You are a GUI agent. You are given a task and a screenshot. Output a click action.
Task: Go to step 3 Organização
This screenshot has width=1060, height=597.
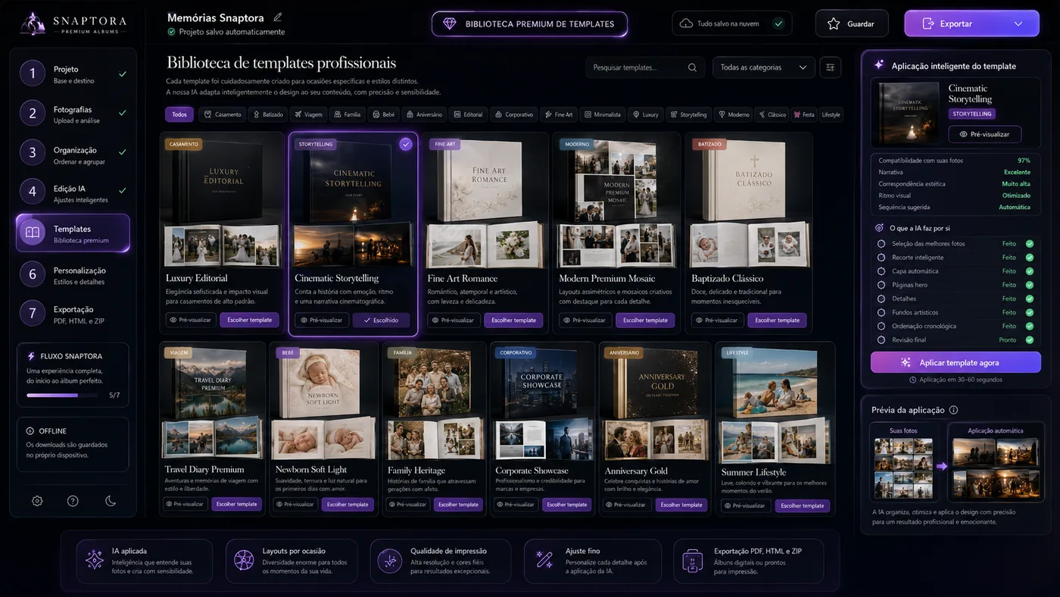point(73,155)
